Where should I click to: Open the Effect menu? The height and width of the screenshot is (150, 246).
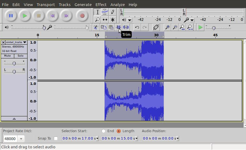[101, 5]
